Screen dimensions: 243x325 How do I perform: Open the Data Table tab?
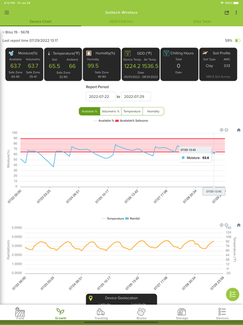202,22
